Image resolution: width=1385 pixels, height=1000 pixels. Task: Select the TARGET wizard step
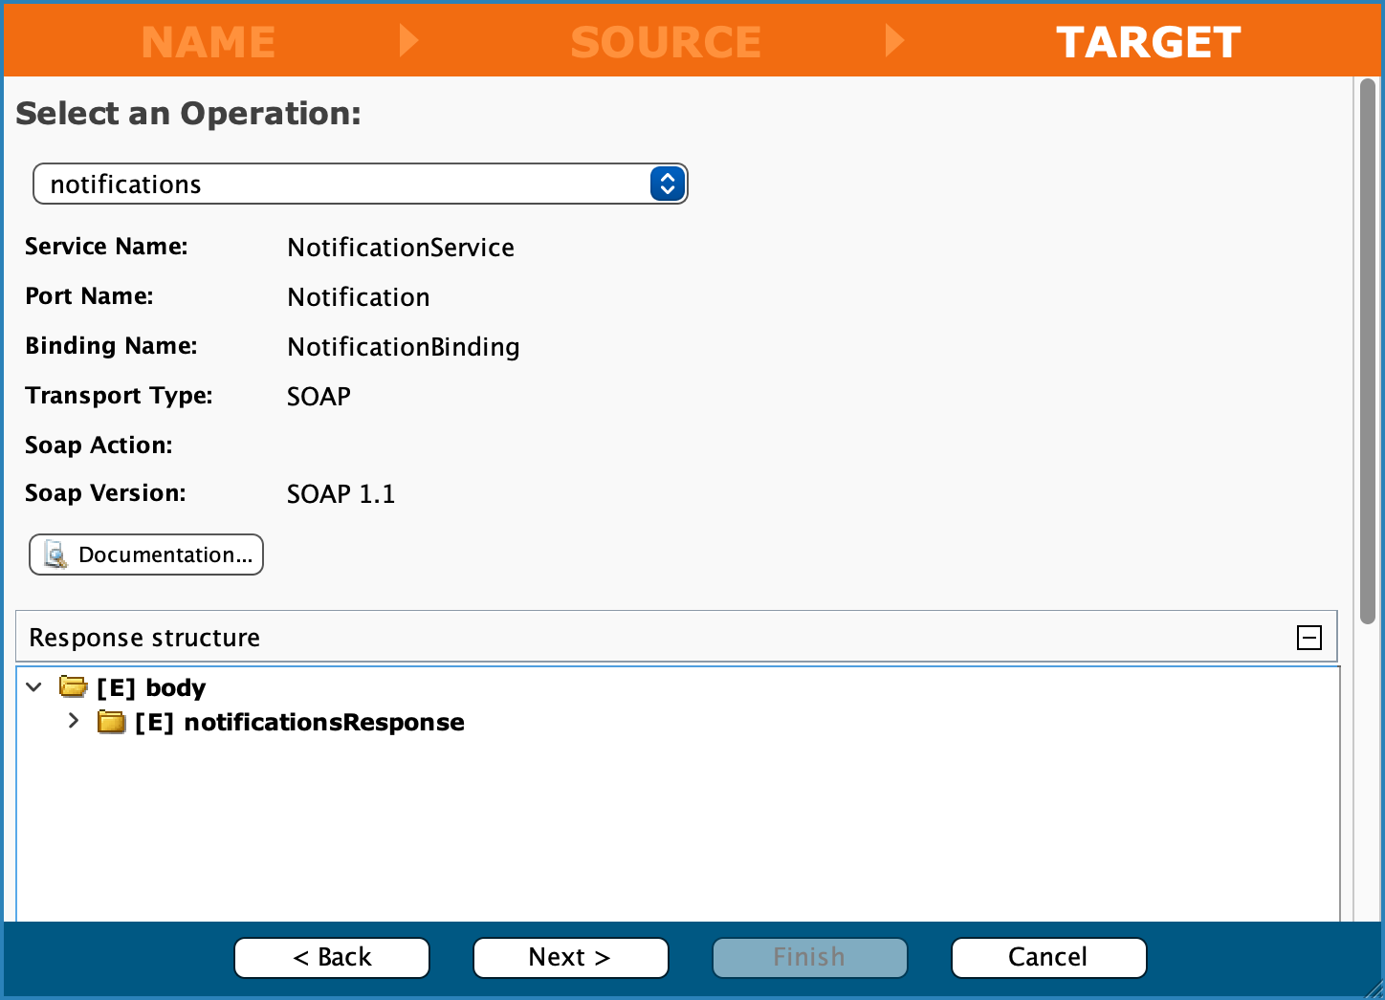[x=1148, y=42]
